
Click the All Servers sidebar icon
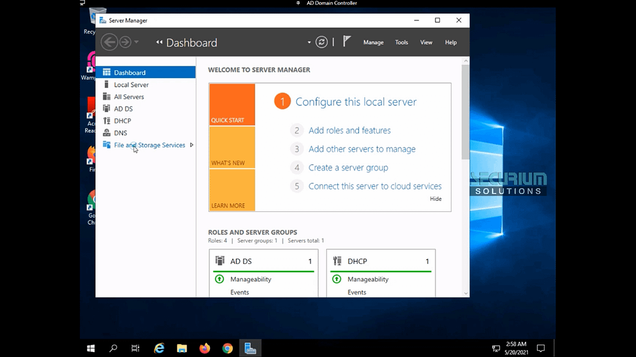[106, 96]
